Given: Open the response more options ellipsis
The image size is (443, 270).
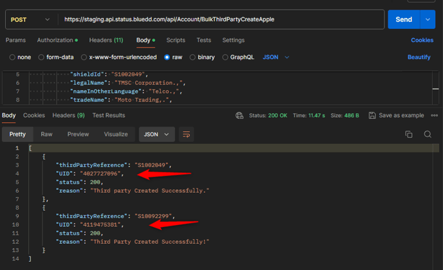Looking at the screenshot, I should 435,116.
